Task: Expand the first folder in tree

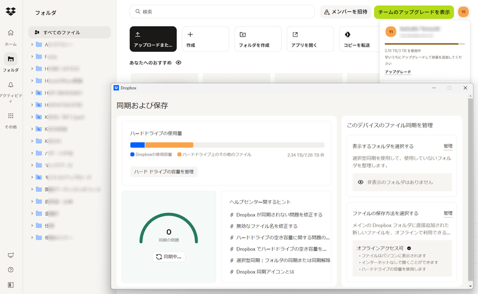Action: pyautogui.click(x=32, y=45)
